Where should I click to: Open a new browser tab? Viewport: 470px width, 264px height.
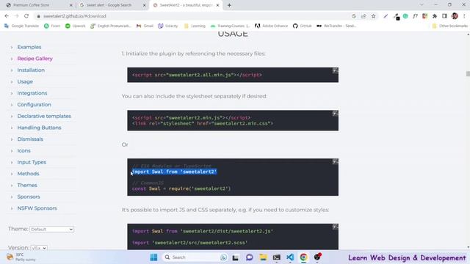(x=229, y=5)
